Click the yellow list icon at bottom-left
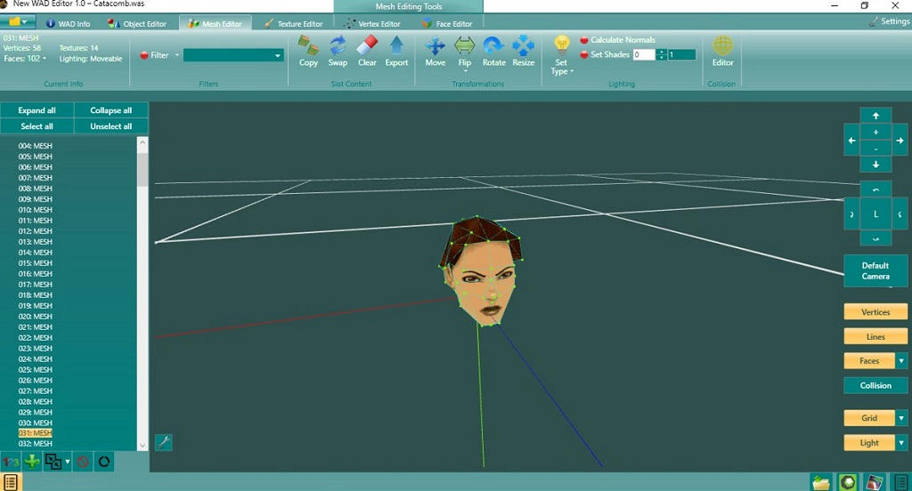The height and width of the screenshot is (491, 912). [x=11, y=482]
